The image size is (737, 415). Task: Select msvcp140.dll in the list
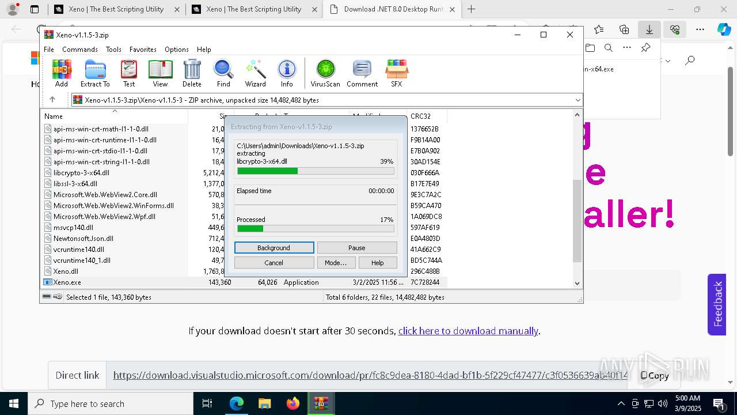73,228
